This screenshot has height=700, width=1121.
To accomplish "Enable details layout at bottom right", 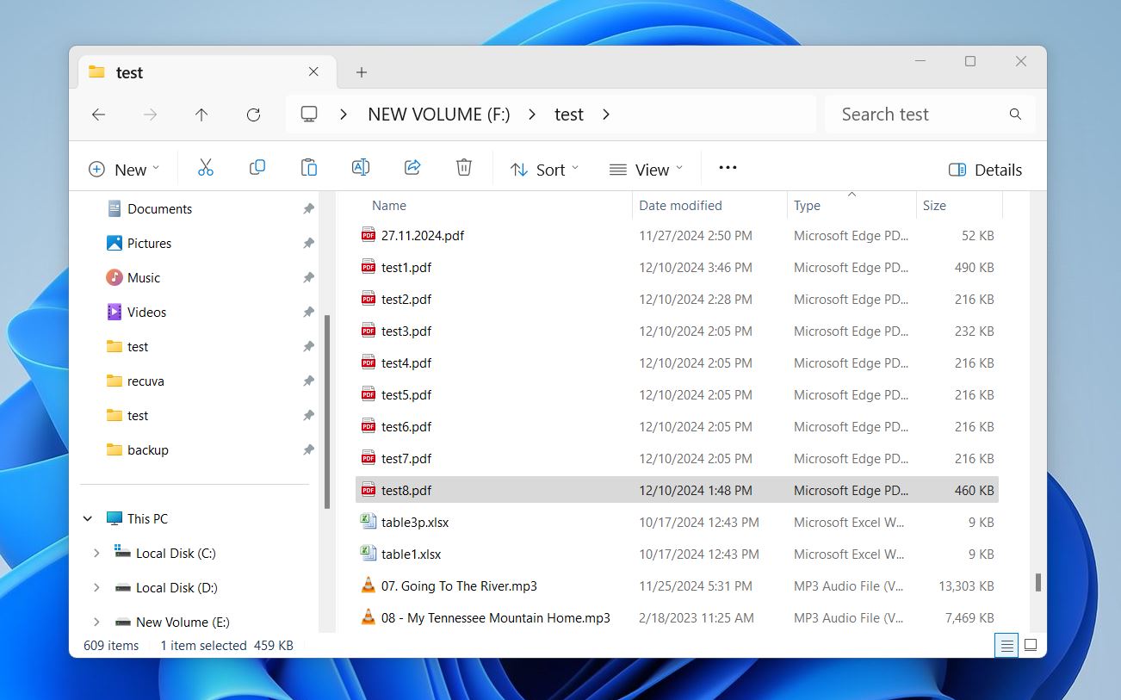I will tap(1006, 645).
